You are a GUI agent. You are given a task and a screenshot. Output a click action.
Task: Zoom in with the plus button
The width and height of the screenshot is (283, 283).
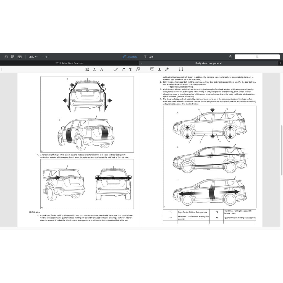pos(46,57)
